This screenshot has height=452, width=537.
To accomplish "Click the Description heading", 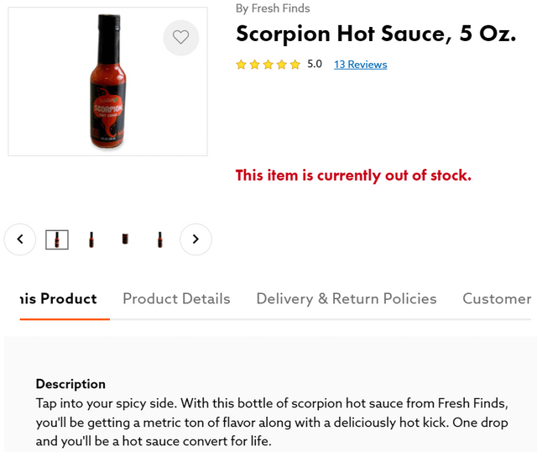I will [x=70, y=384].
